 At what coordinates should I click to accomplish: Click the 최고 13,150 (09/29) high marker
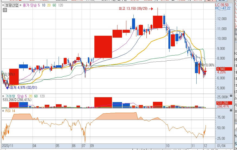[x=133, y=9]
